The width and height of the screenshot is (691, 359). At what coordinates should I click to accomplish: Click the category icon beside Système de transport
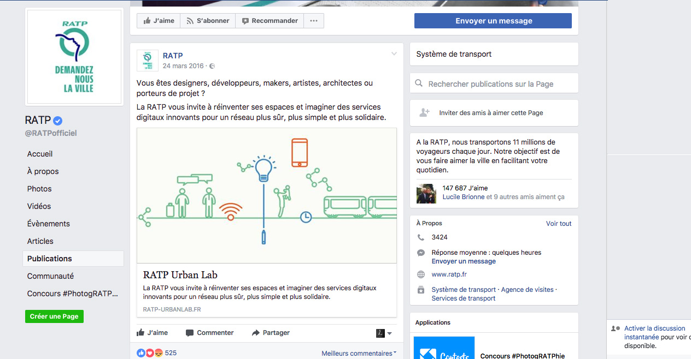[x=421, y=290]
